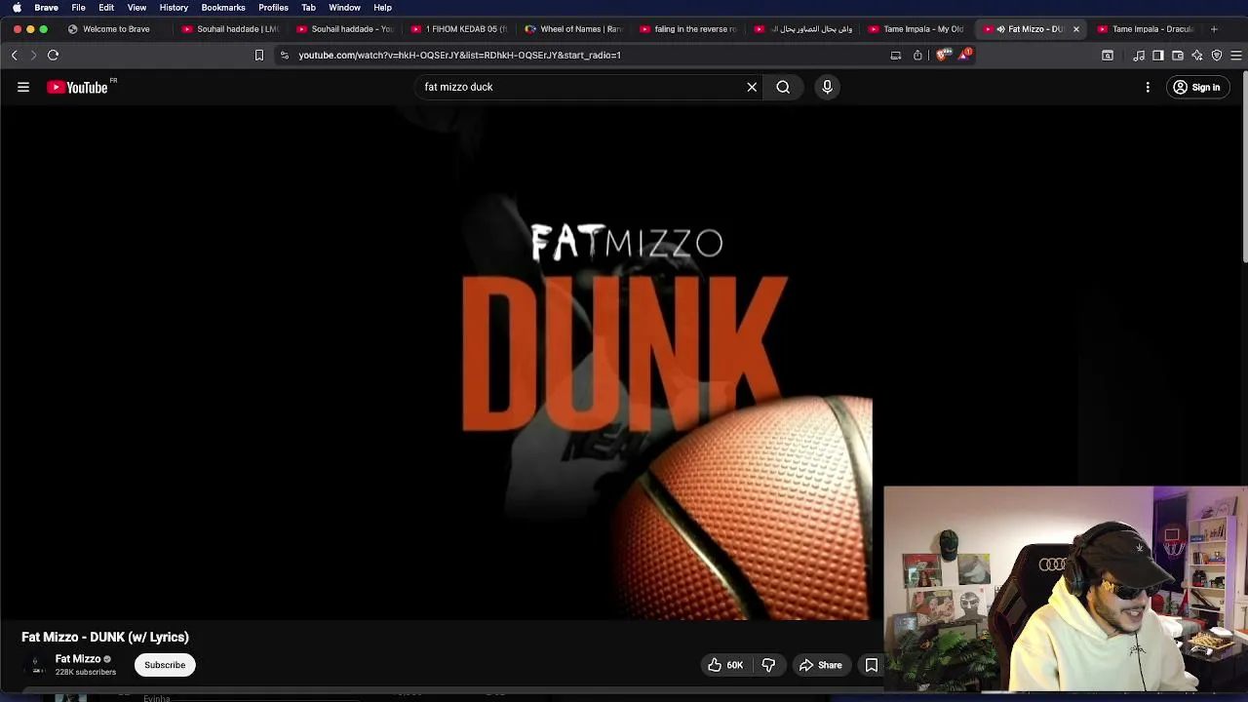Open the Help menu
The width and height of the screenshot is (1248, 702).
click(x=382, y=8)
